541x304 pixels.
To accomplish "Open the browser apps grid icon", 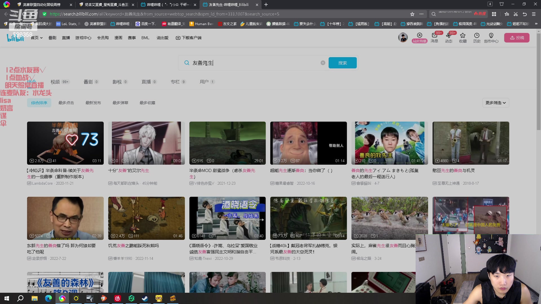I will click(x=494, y=14).
